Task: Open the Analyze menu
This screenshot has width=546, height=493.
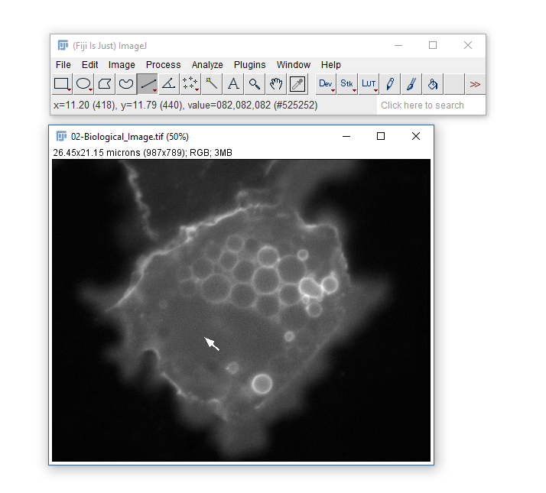Action: (x=207, y=65)
